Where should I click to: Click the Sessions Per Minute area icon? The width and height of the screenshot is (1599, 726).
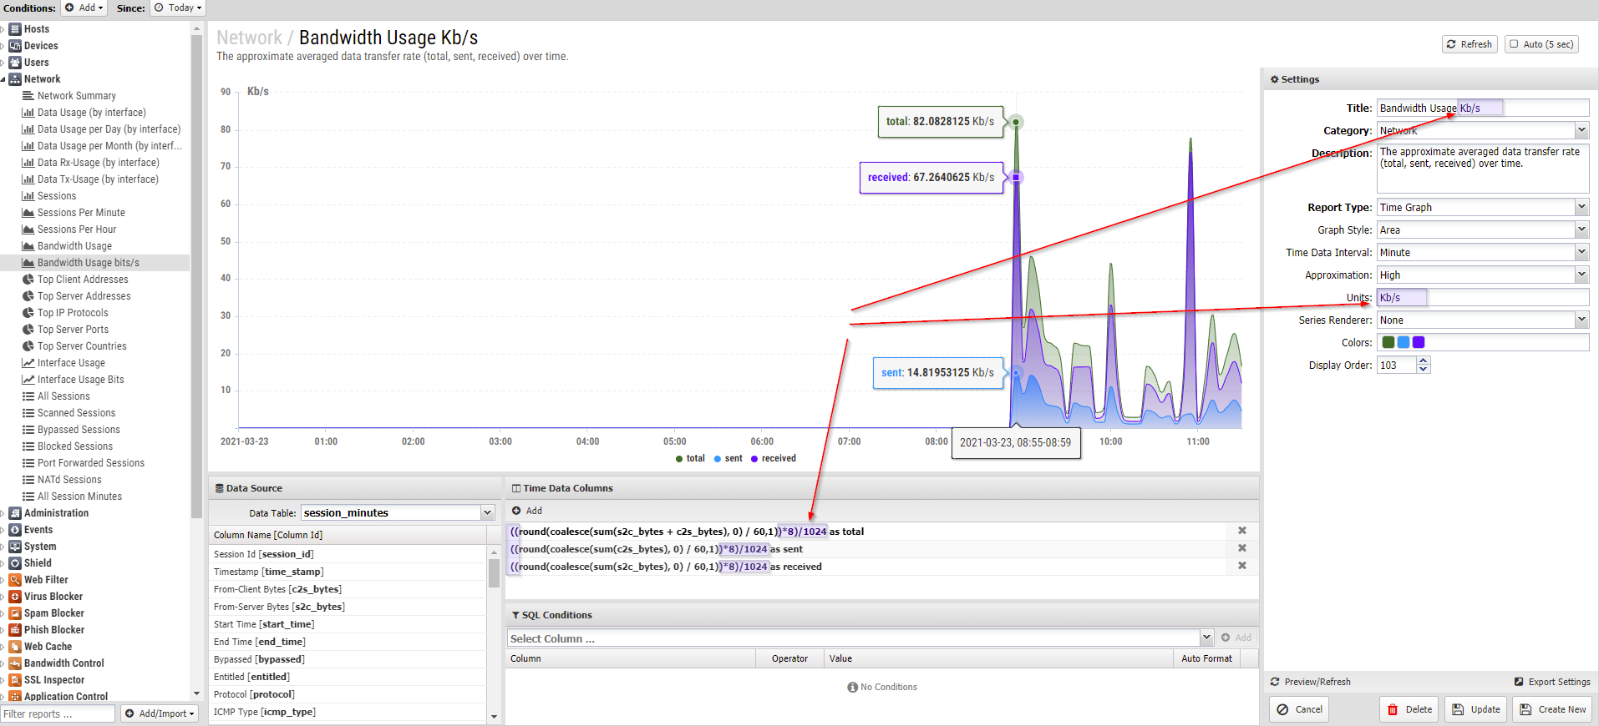pyautogui.click(x=28, y=213)
